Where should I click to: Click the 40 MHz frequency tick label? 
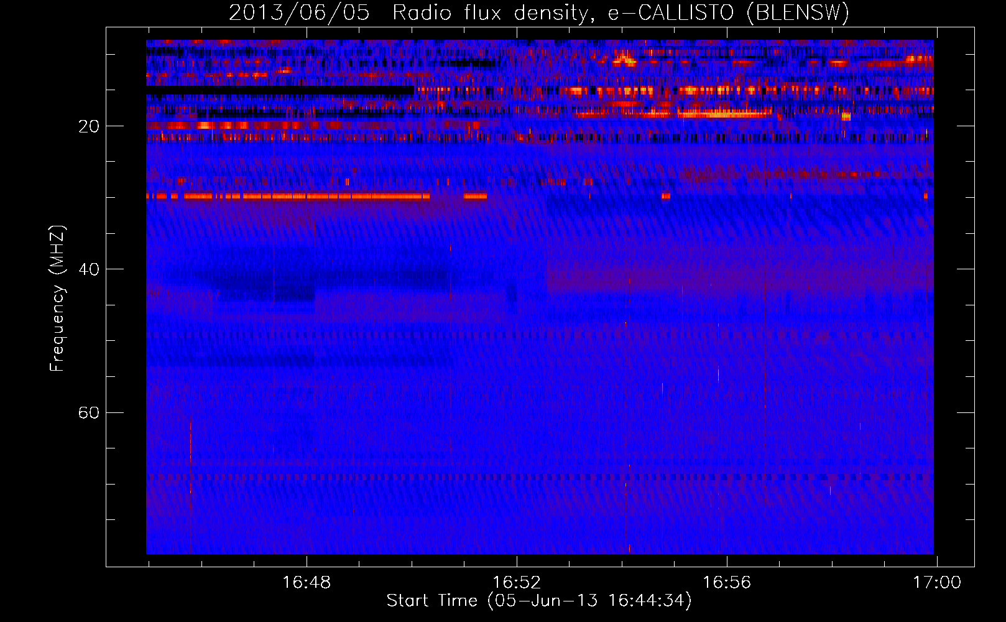[89, 269]
